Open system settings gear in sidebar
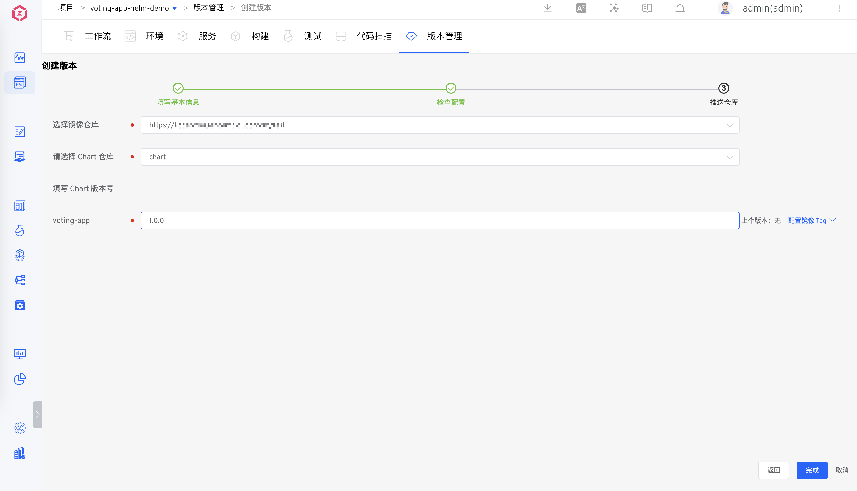This screenshot has height=491, width=857. (19, 428)
